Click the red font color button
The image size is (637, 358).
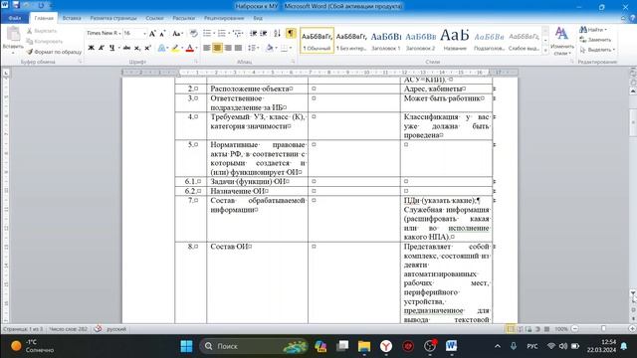(x=189, y=49)
